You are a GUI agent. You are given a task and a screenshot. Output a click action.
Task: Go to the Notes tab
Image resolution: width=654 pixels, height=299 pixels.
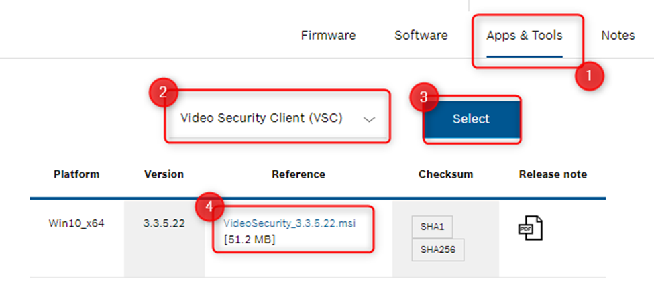coord(618,36)
